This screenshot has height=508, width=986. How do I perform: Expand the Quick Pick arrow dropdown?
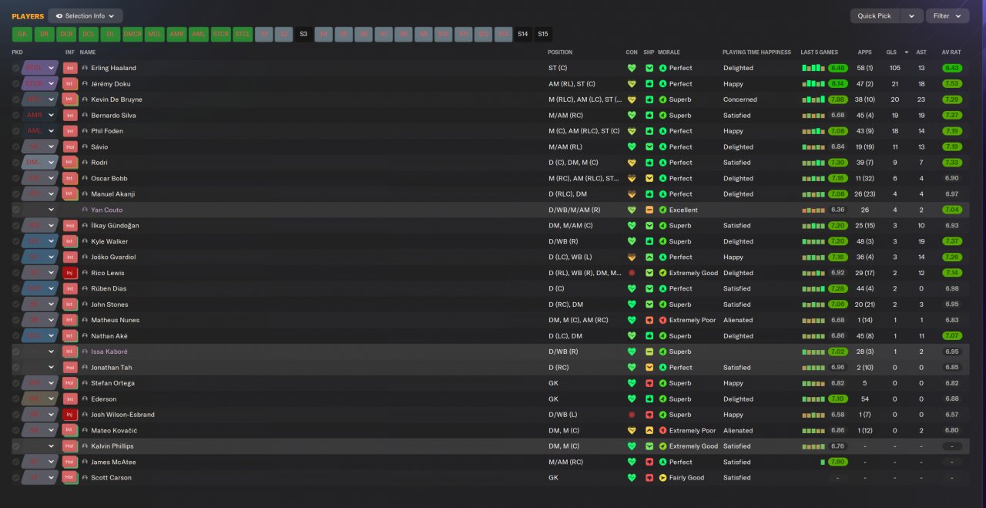[x=911, y=15]
